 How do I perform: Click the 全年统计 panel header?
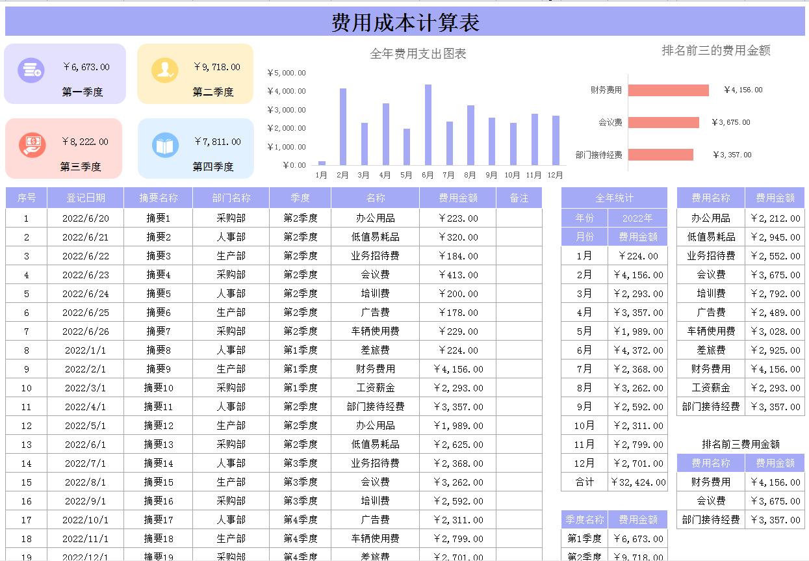[613, 197]
